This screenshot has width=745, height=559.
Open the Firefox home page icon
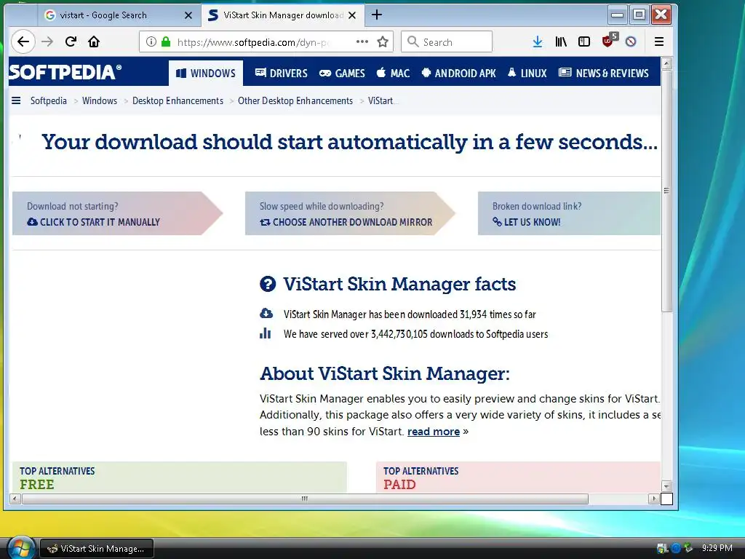[x=94, y=41]
